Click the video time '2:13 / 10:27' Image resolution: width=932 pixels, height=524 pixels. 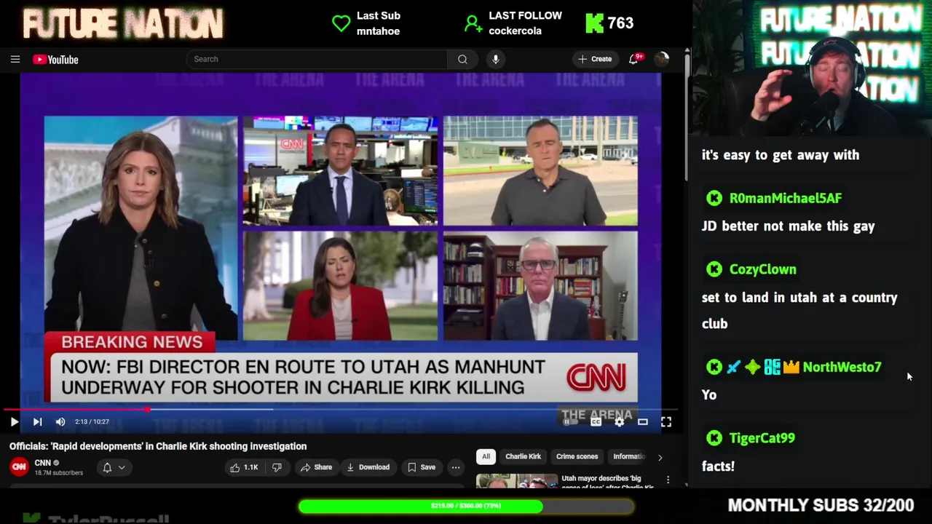point(92,421)
